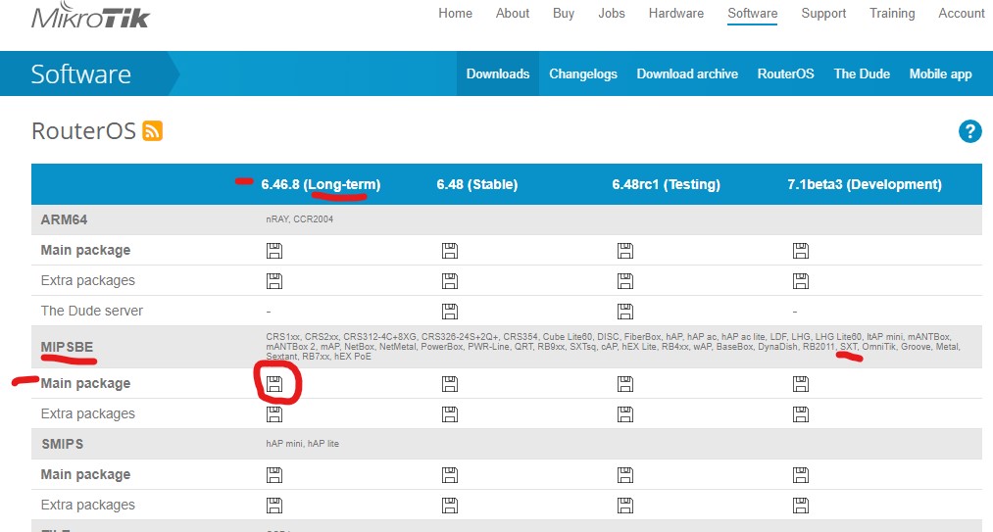
Task: Click the 7.1beta3 (Development) column header
Action: coord(865,184)
